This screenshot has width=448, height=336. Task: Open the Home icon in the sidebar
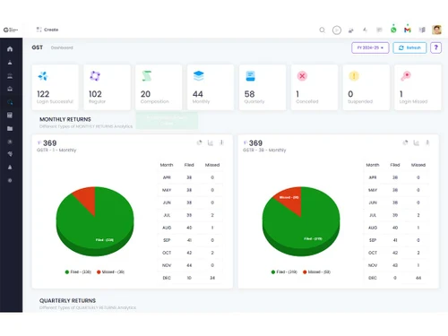click(10, 48)
